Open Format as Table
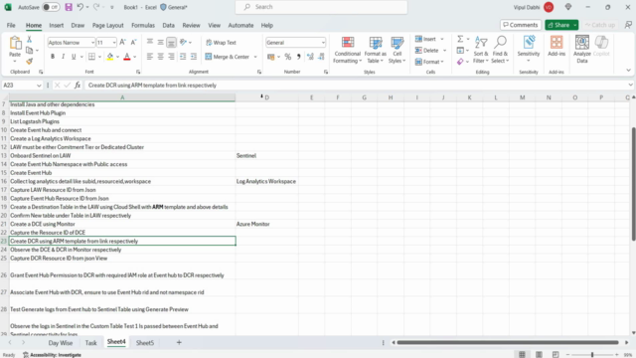636x358 pixels. click(376, 50)
